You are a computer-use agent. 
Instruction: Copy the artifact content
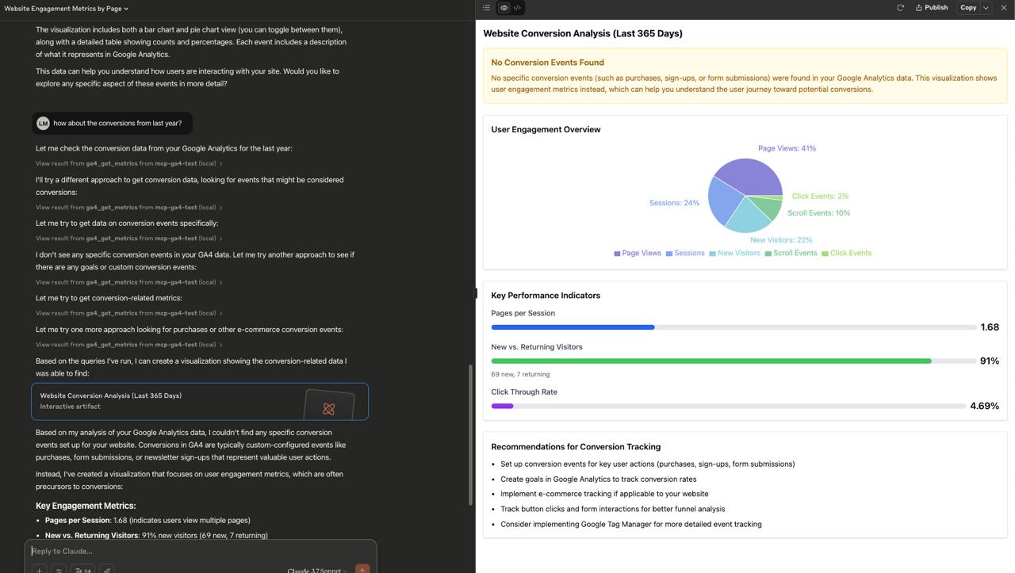click(x=968, y=8)
